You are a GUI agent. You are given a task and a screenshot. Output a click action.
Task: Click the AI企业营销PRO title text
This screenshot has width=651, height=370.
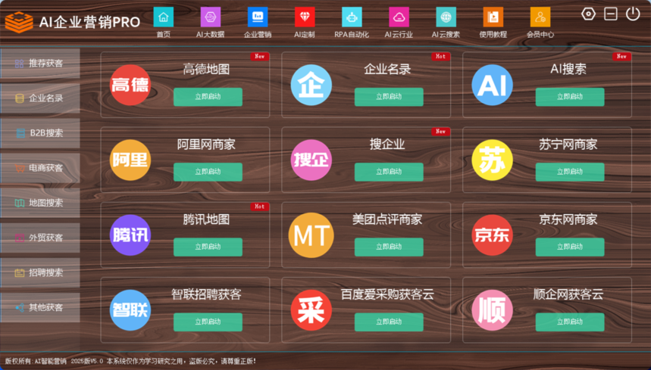click(89, 22)
